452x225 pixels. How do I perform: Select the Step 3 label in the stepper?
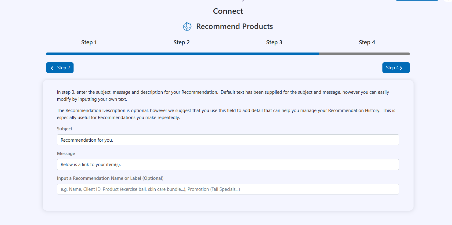[x=274, y=42]
